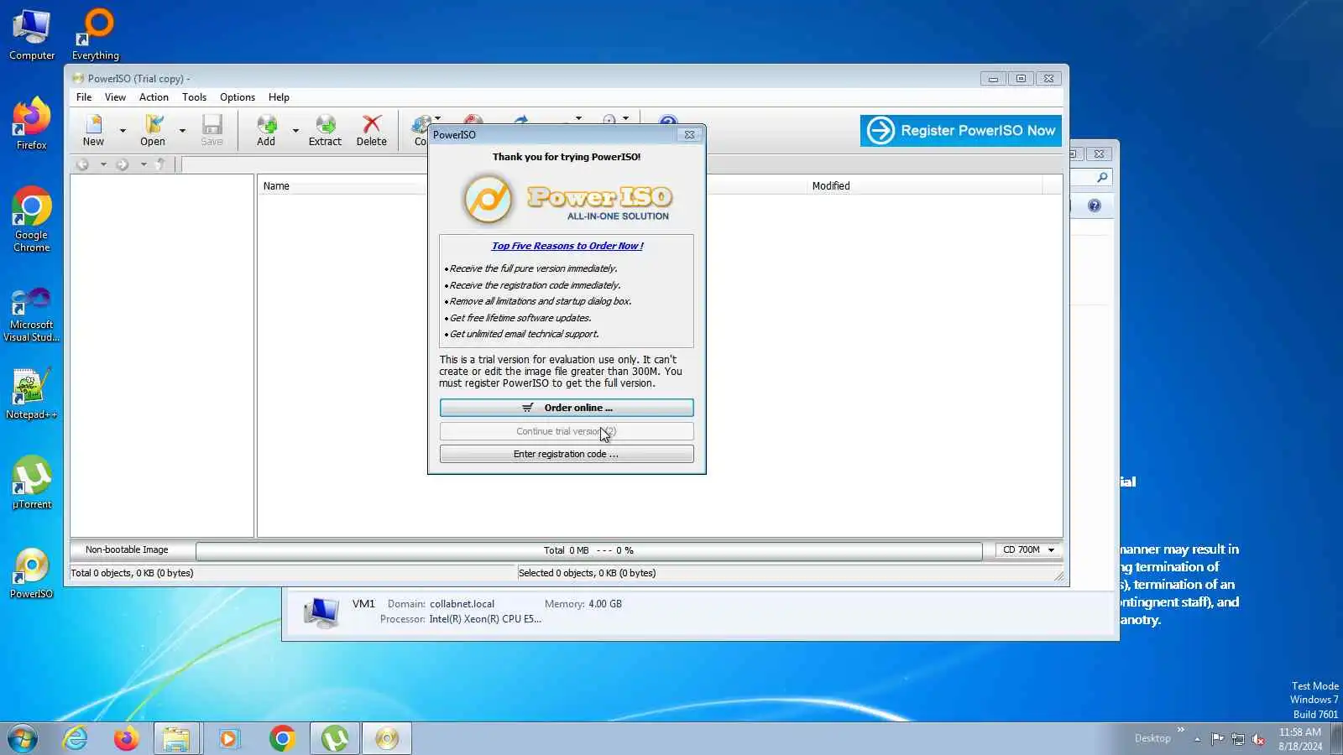Click the 'VM1' computer name text
This screenshot has width=1343, height=755.
[363, 604]
